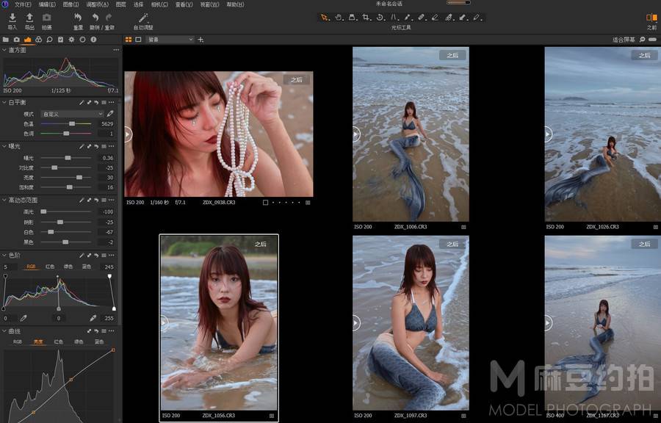Viewport: 661px width, 423px height.
Task: Click the white balance eyedropper next to 模式
Action: (x=110, y=114)
